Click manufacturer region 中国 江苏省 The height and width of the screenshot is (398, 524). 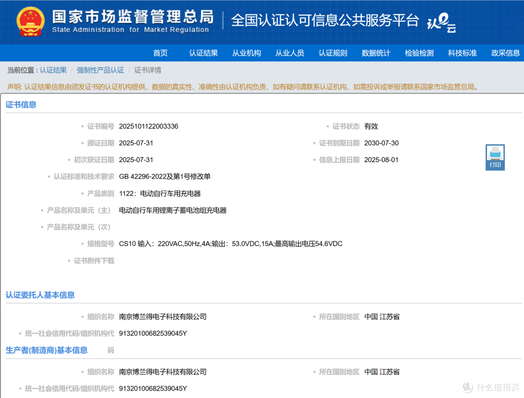tap(382, 372)
